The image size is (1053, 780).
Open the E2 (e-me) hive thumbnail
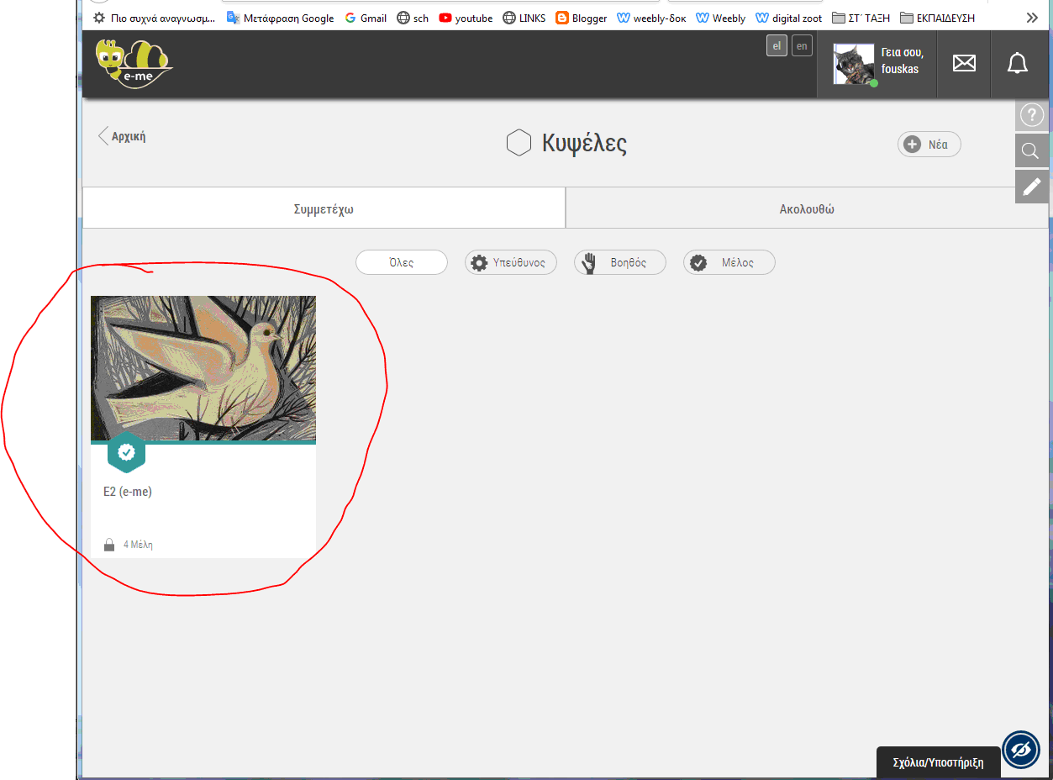coord(203,368)
